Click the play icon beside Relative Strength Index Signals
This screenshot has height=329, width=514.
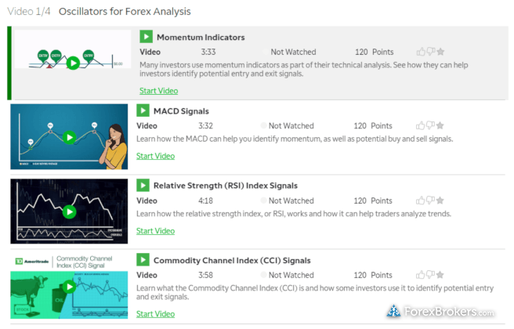(143, 185)
